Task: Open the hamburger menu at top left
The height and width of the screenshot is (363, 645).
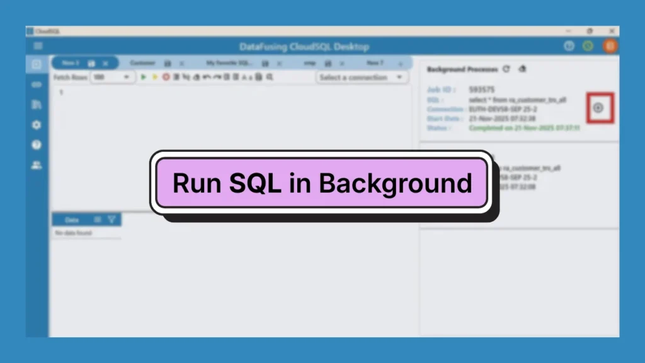Action: 38,46
